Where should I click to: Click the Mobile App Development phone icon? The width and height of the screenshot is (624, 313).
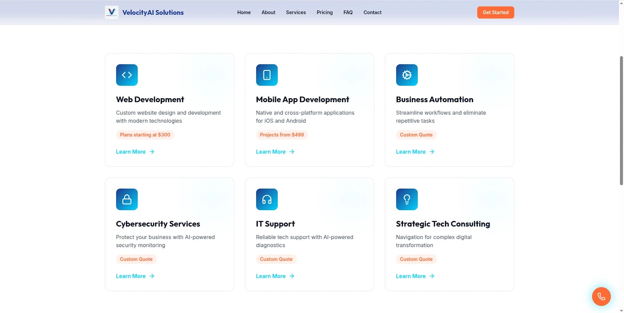coord(267,75)
